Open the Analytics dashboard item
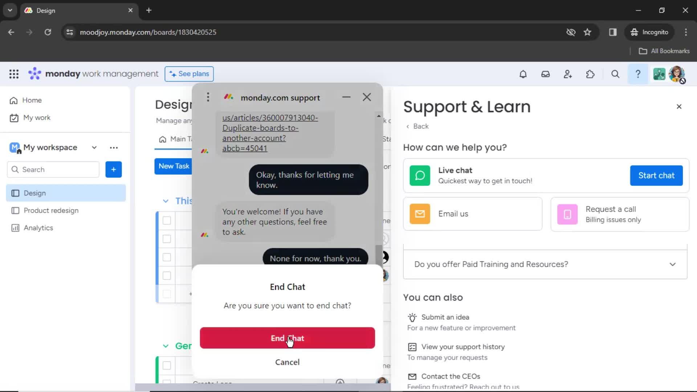Screen dimensions: 697x392 [x=66, y=228]
